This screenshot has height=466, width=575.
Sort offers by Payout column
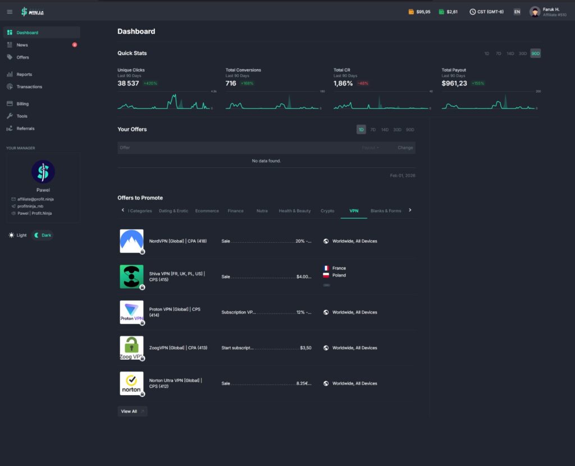pyautogui.click(x=369, y=148)
